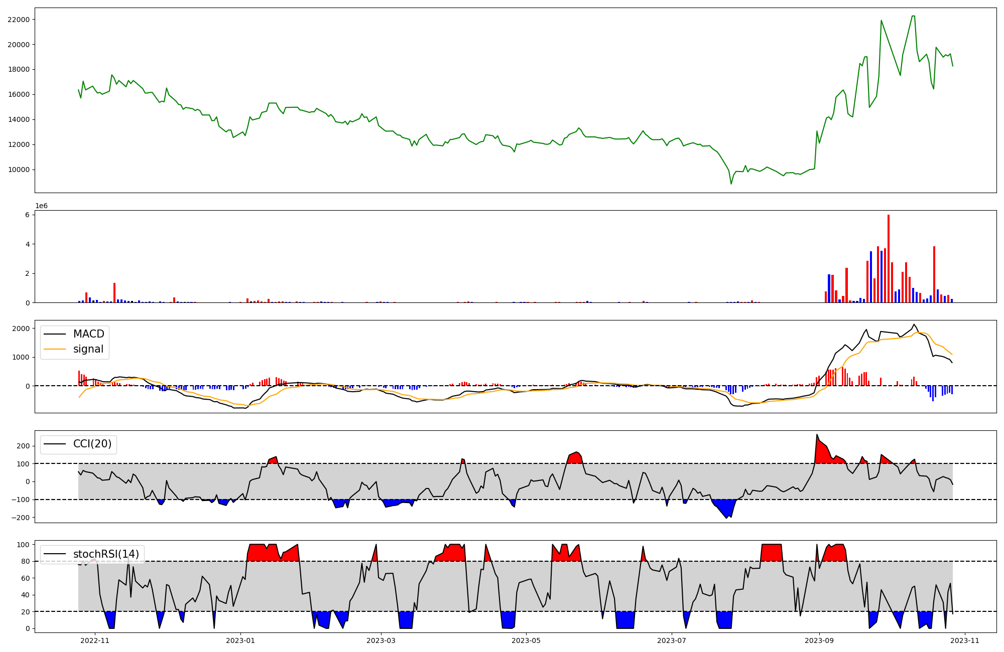This screenshot has width=1004, height=652.
Task: Click the highest peak of the CCI line
Action: [x=817, y=435]
